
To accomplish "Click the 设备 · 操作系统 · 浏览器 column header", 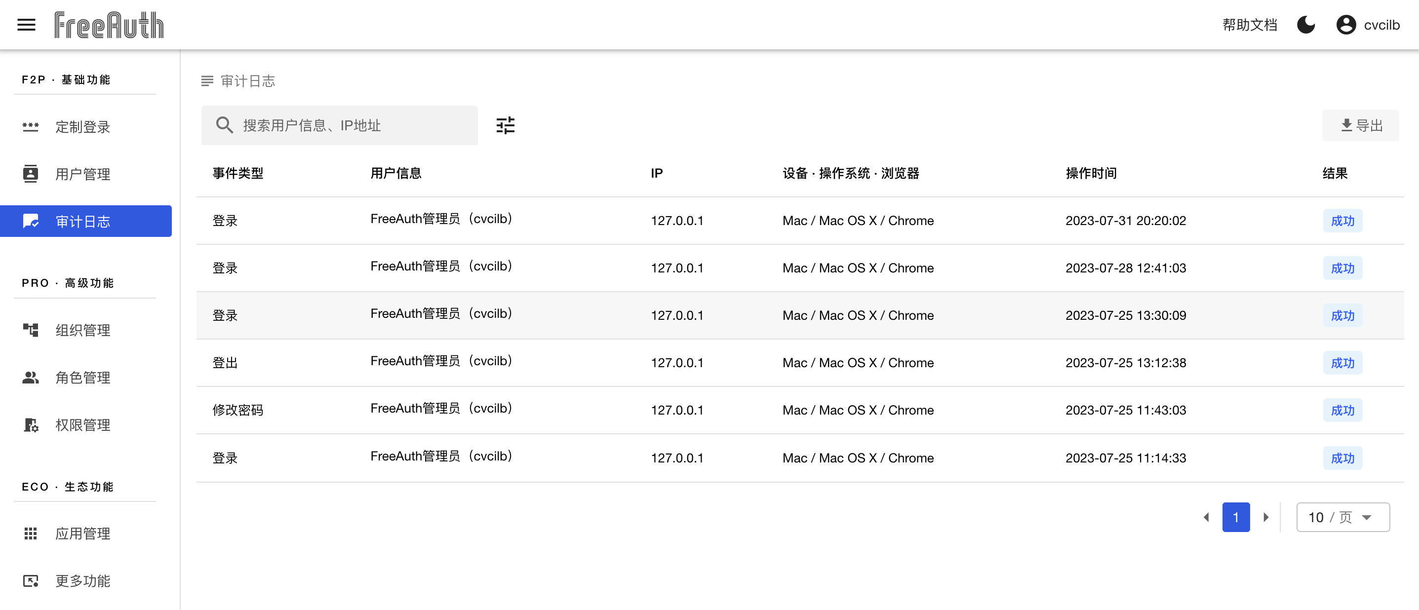I will (x=851, y=173).
